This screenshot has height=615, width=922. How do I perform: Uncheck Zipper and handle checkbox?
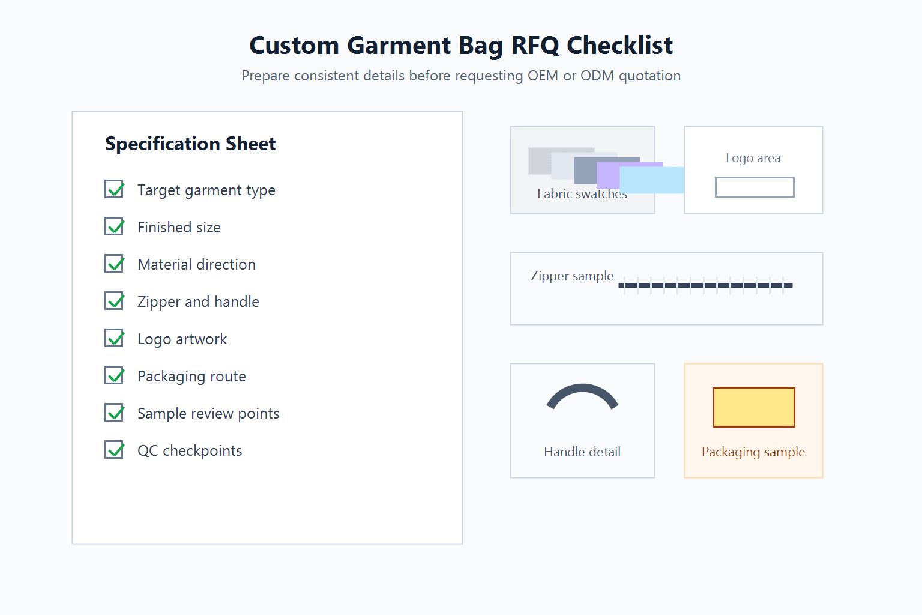114,301
